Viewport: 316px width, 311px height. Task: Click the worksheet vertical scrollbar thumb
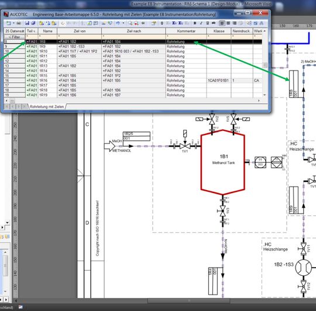tap(265, 65)
